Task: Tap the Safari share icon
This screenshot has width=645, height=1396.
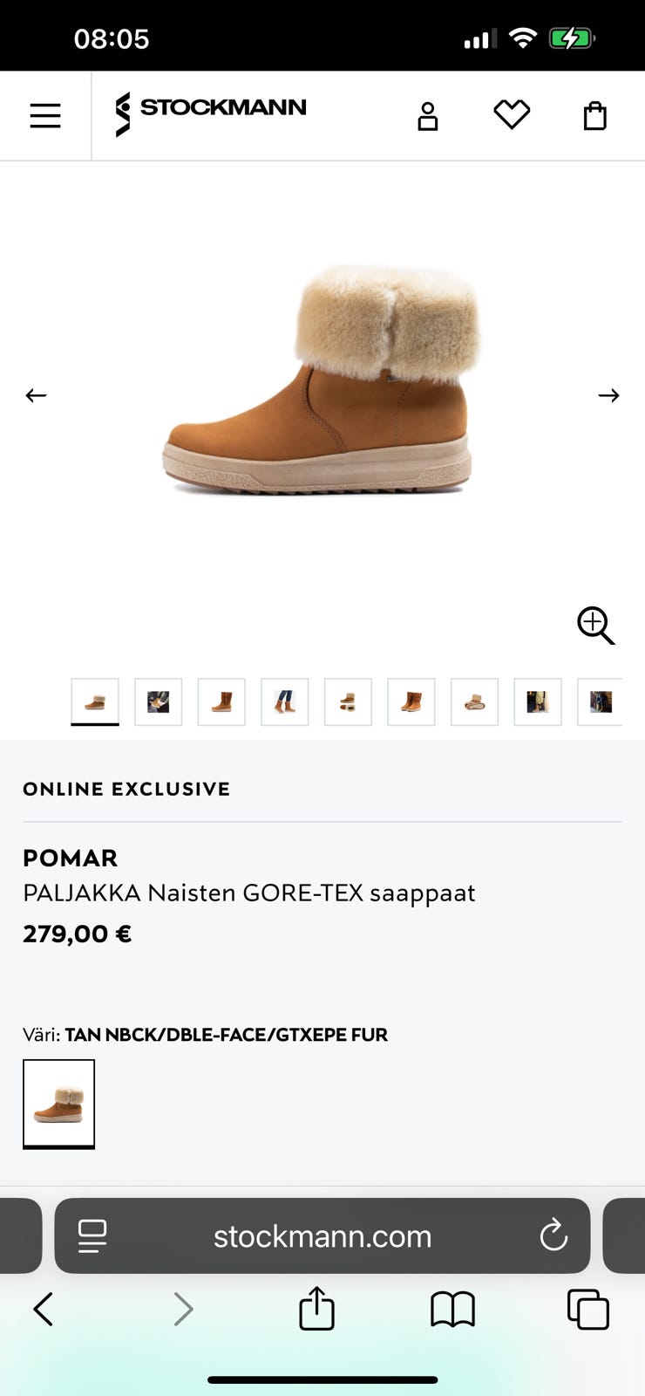Action: (x=316, y=1309)
